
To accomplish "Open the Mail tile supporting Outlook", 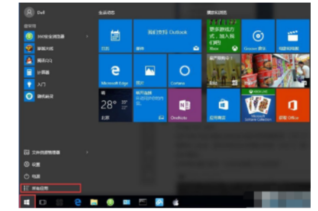I will 168,36.
